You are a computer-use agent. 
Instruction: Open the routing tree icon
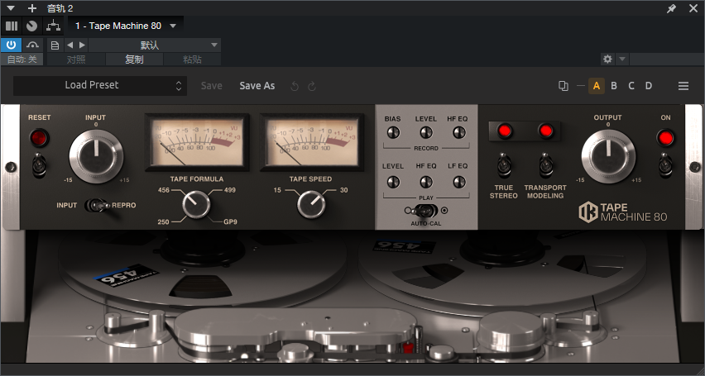click(x=53, y=26)
